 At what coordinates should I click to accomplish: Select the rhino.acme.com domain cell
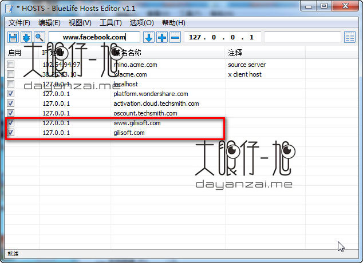tap(135, 65)
